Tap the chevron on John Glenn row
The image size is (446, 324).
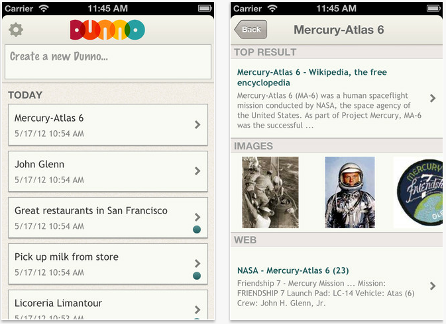coord(197,171)
